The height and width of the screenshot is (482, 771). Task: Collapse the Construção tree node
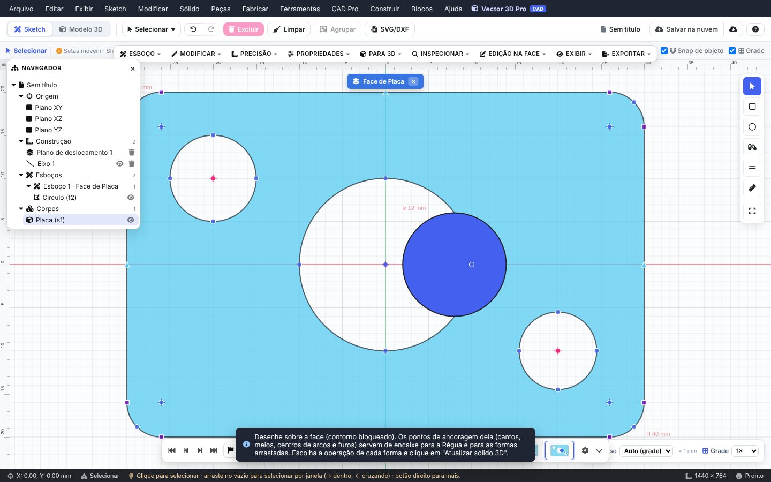[x=21, y=141]
